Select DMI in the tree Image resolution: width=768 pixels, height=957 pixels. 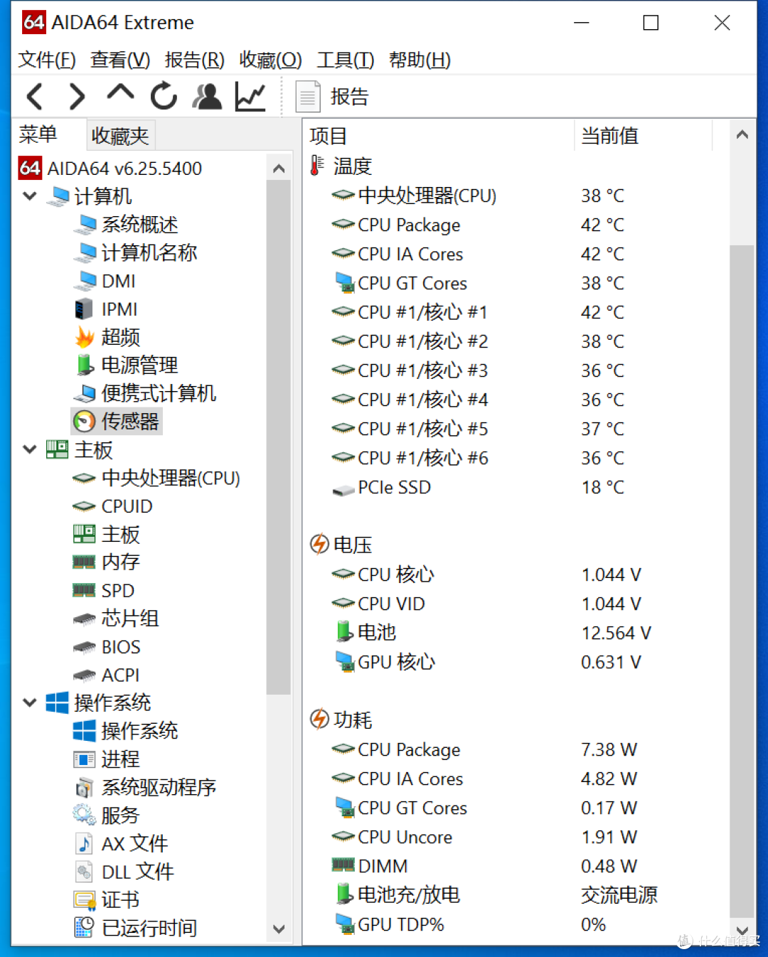pyautogui.click(x=118, y=281)
